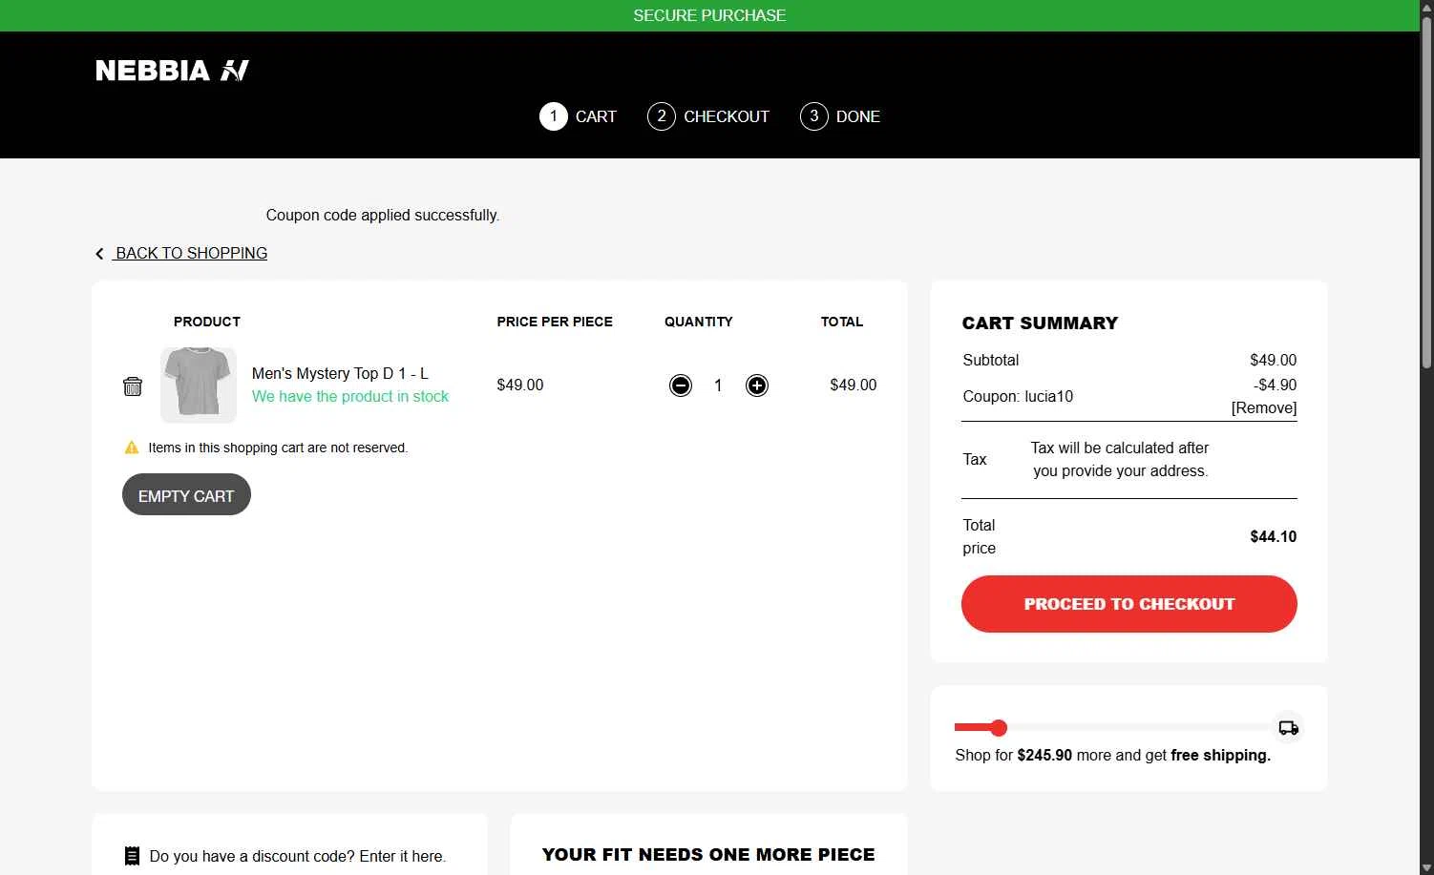
Task: Click the subtotal amount in cart summary
Action: (x=1274, y=360)
